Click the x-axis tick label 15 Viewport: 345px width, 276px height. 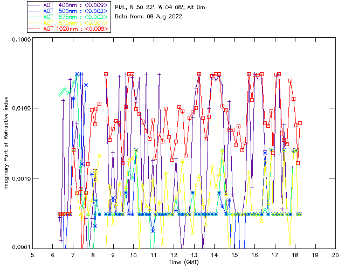point(234,255)
